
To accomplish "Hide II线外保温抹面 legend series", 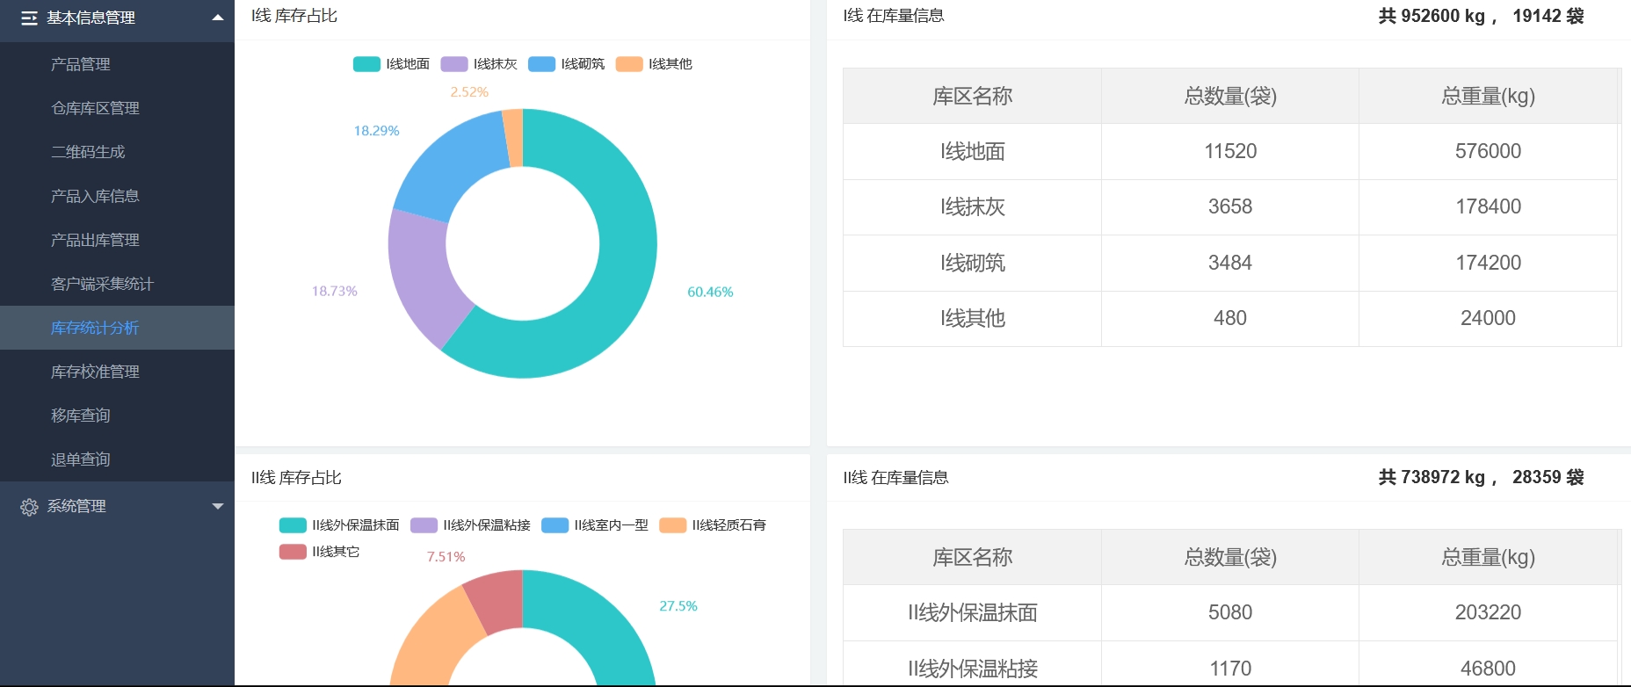I will pyautogui.click(x=293, y=525).
